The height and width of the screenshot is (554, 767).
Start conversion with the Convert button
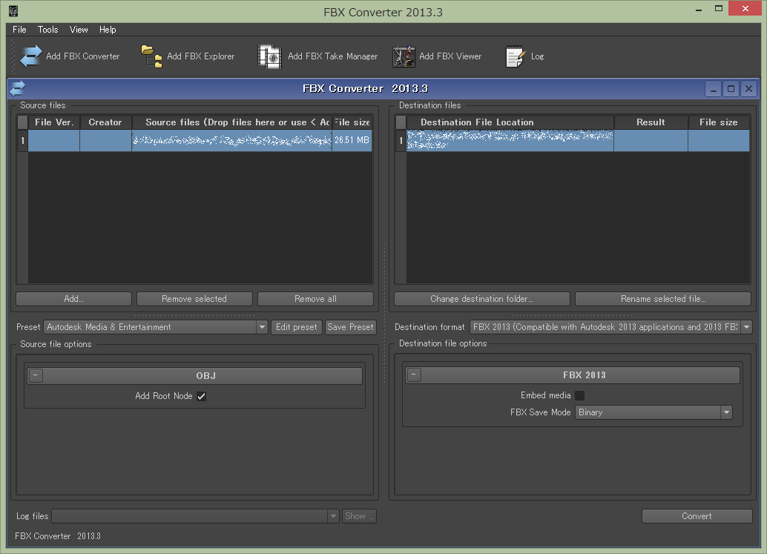[697, 516]
